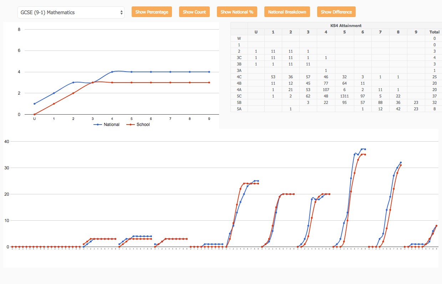
Task: Select the cell with value 107
Action: click(326, 89)
